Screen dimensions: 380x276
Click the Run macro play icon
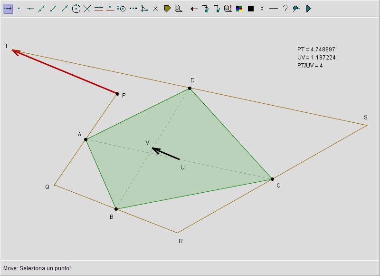pyautogui.click(x=308, y=9)
